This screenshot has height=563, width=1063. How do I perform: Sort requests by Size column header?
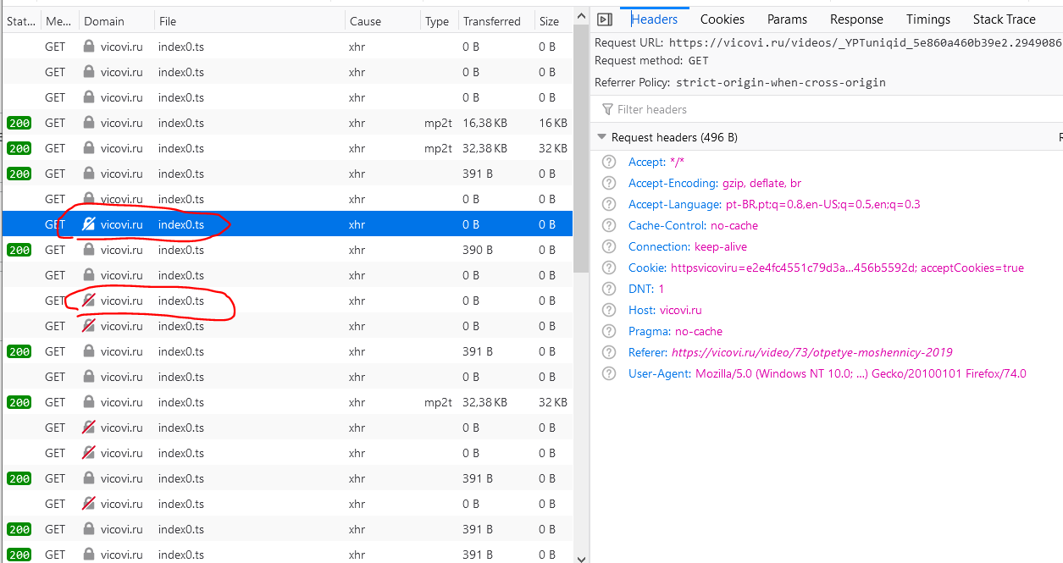click(x=553, y=21)
